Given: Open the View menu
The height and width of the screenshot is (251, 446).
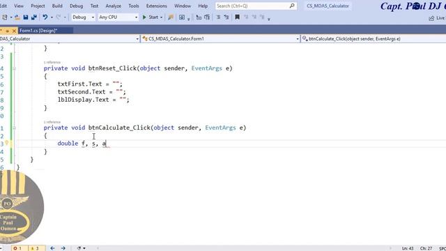Looking at the screenshot, I should point(19,6).
